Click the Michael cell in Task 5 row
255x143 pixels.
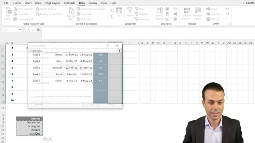click(57, 68)
